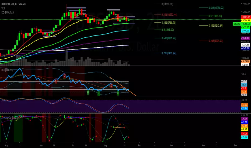Select the KC-EMA/MA indicator legend

[8, 12]
